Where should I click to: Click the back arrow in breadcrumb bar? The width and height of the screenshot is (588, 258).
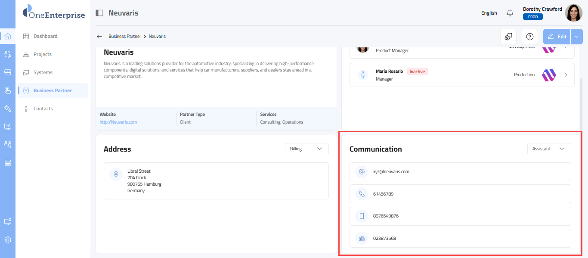(99, 37)
